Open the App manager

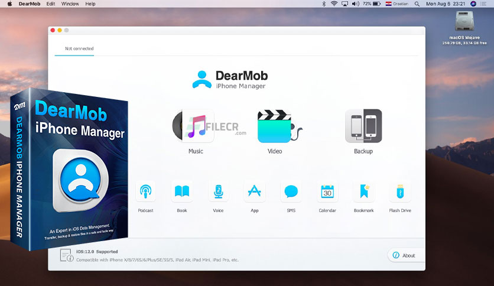coord(255,191)
